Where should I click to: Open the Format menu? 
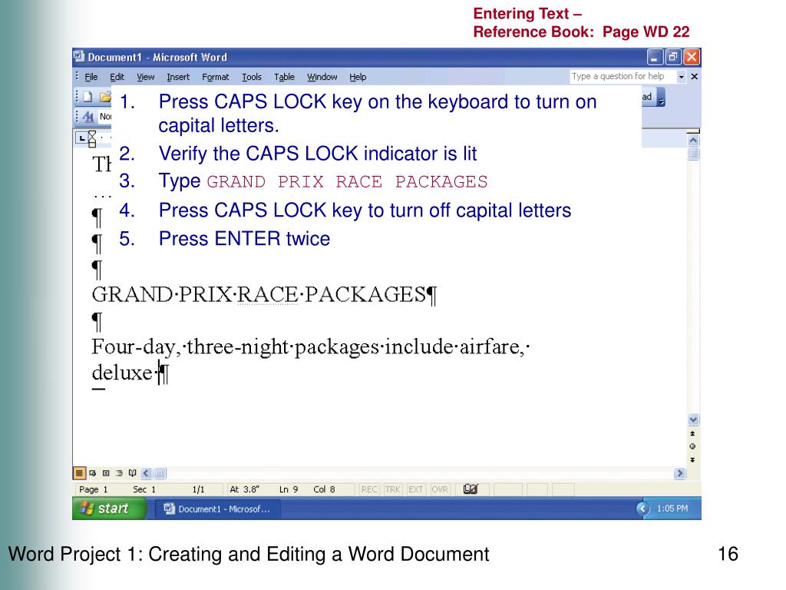tap(216, 77)
